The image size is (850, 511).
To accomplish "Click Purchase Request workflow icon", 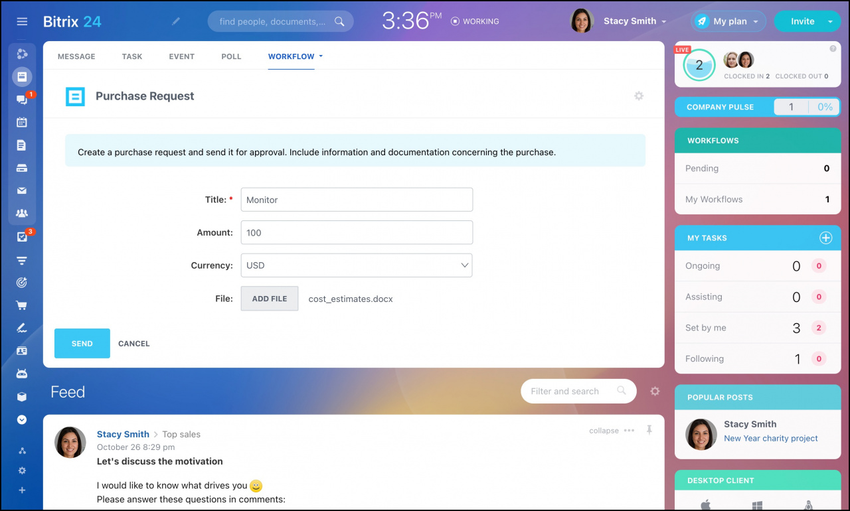I will click(x=75, y=96).
